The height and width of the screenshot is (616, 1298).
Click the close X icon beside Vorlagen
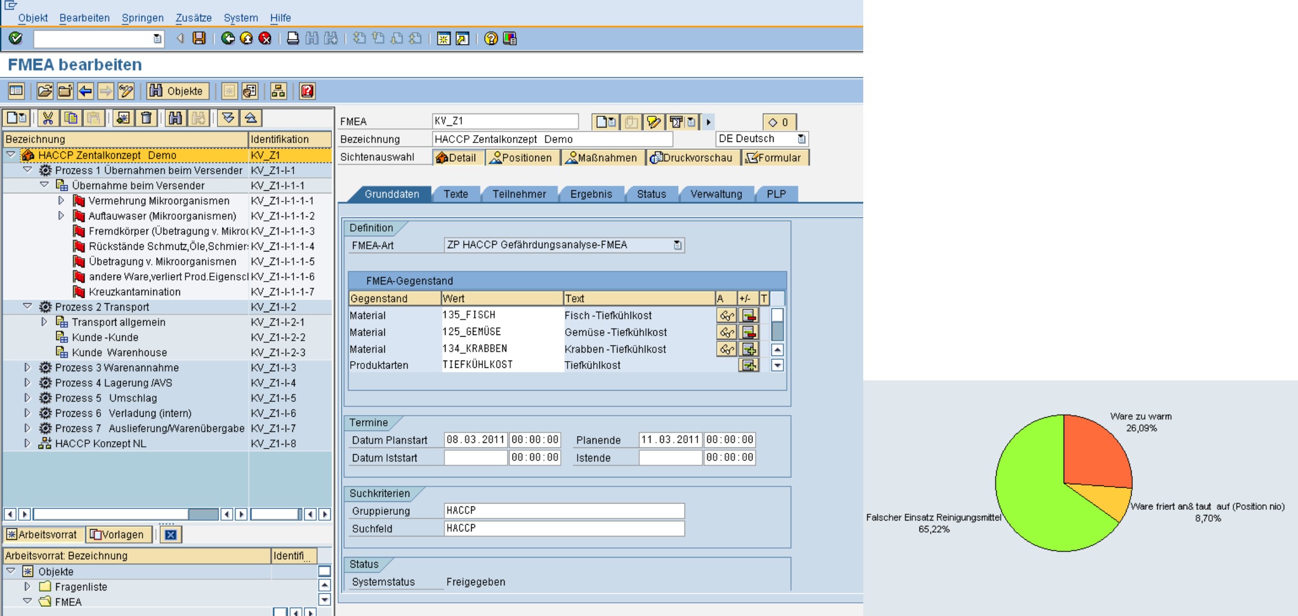[x=171, y=535]
